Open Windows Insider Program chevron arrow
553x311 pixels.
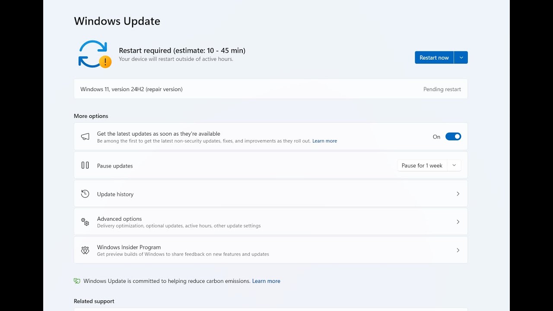(x=458, y=250)
